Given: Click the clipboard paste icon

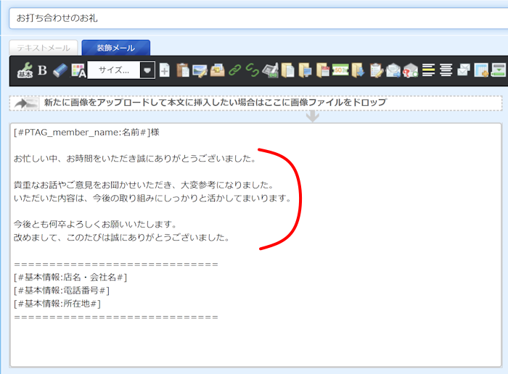Looking at the screenshot, I should 183,70.
